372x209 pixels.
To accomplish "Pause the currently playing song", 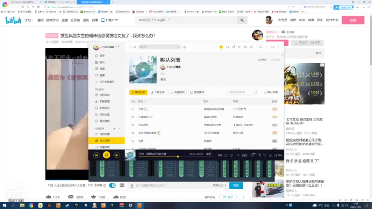I will [x=106, y=155].
